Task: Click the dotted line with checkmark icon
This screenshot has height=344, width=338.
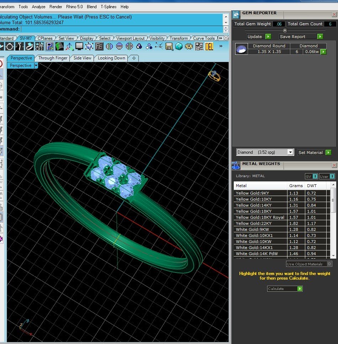Action: click(x=159, y=47)
